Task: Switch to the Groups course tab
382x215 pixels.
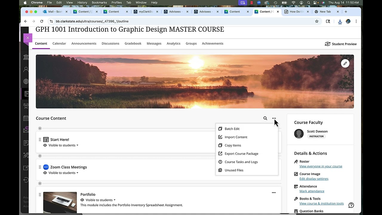Action: pos(191,43)
